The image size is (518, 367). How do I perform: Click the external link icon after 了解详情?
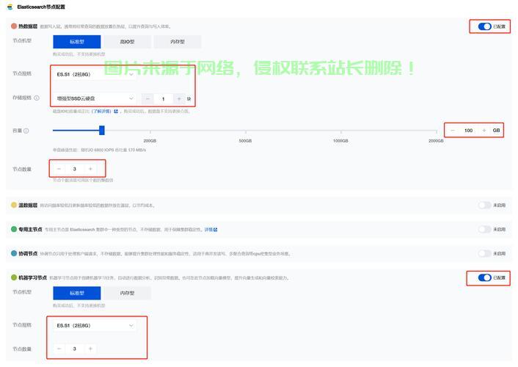(116, 111)
